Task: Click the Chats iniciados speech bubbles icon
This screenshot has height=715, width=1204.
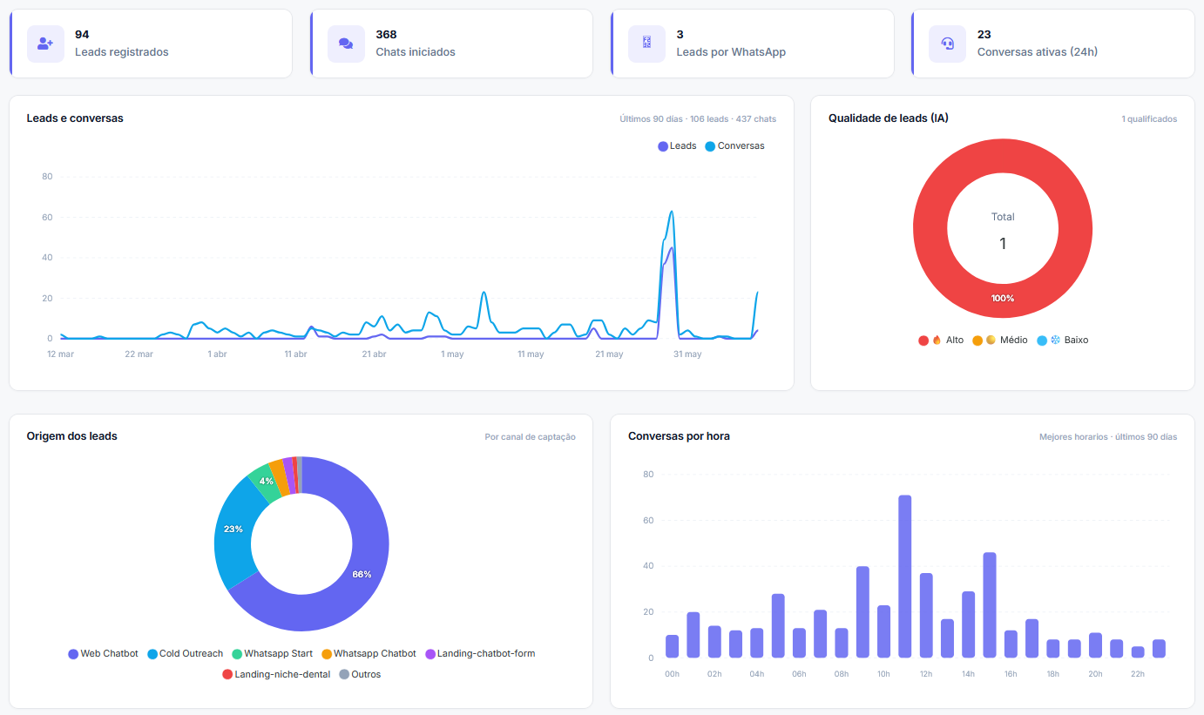Action: (346, 44)
